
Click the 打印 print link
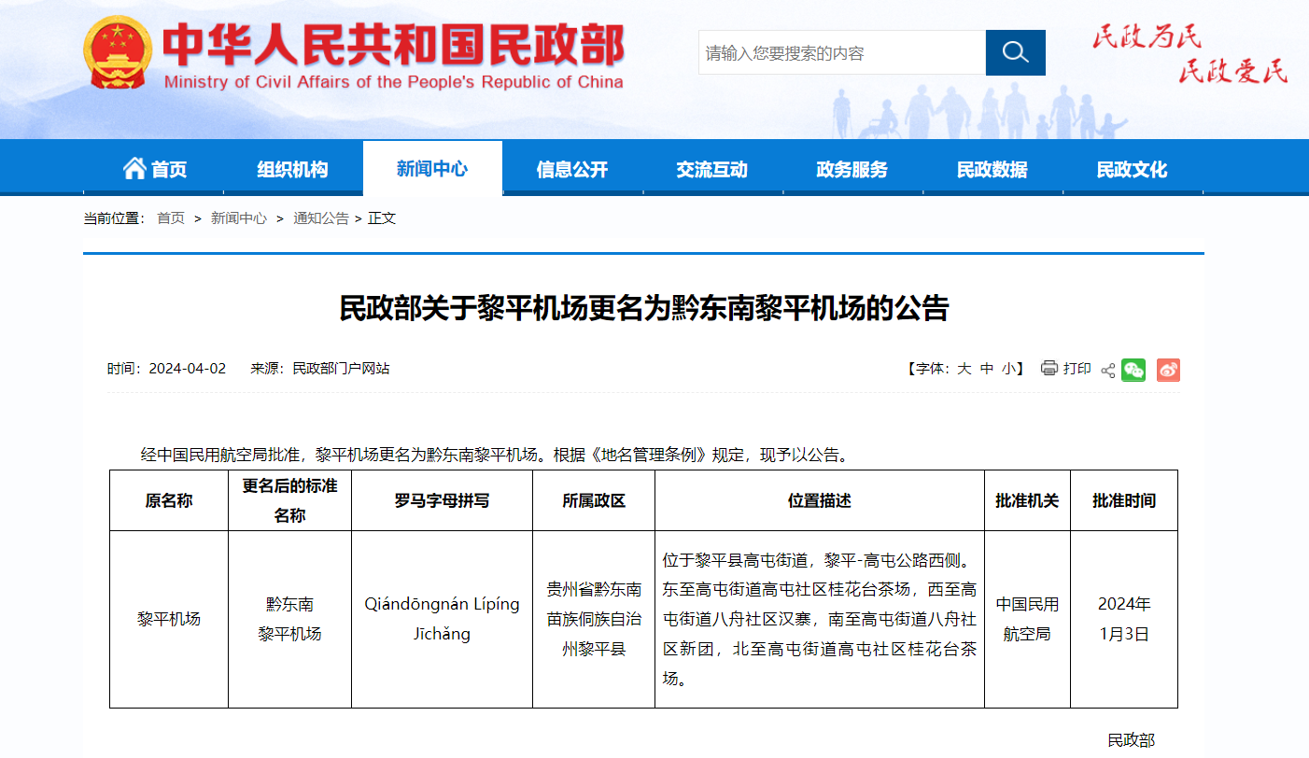click(1077, 369)
